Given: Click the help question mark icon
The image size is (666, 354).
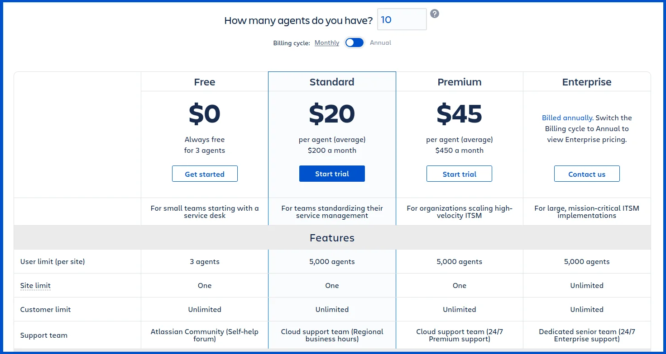Looking at the screenshot, I should [x=435, y=14].
